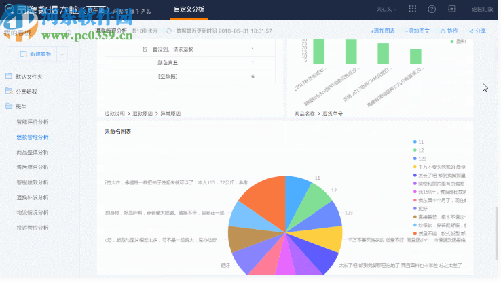Viewport: 501px width, 284px height.
Task: Open 客服绩效分析 in sidebar
Action: click(x=33, y=182)
